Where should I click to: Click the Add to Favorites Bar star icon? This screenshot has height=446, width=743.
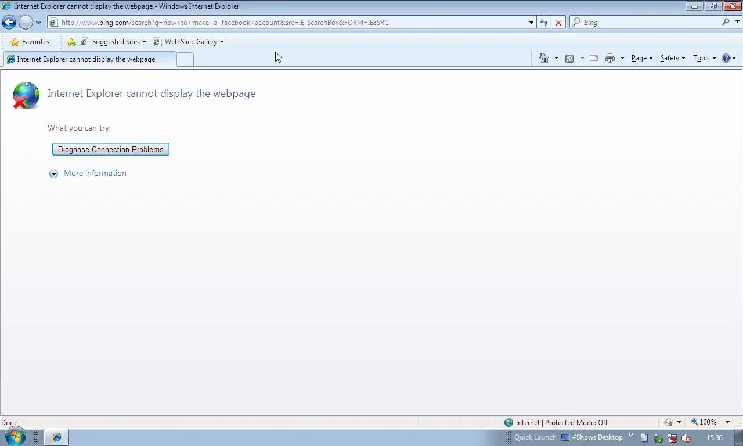[x=71, y=42]
